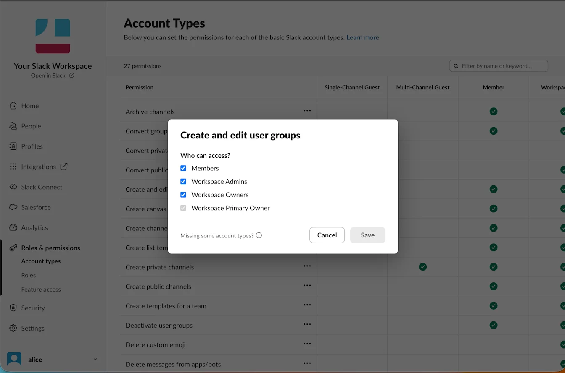The height and width of the screenshot is (373, 565).
Task: Click the workspace logo image
Action: (x=53, y=36)
